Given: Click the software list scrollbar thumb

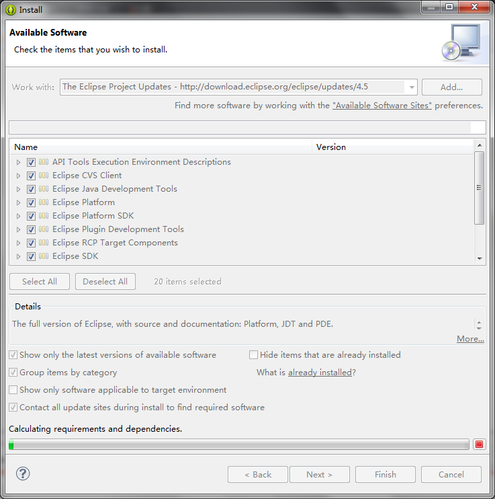Looking at the screenshot, I should pyautogui.click(x=479, y=188).
